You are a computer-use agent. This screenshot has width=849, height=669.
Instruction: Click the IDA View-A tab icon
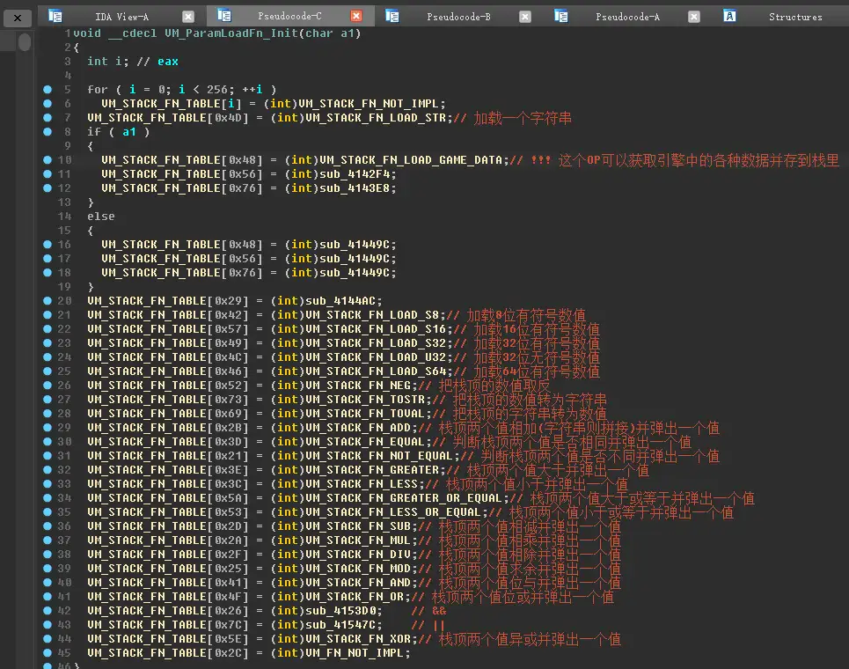pos(55,16)
